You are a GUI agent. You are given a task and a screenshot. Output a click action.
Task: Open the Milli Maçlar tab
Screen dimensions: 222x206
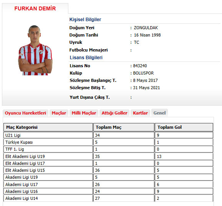[x=84, y=113]
